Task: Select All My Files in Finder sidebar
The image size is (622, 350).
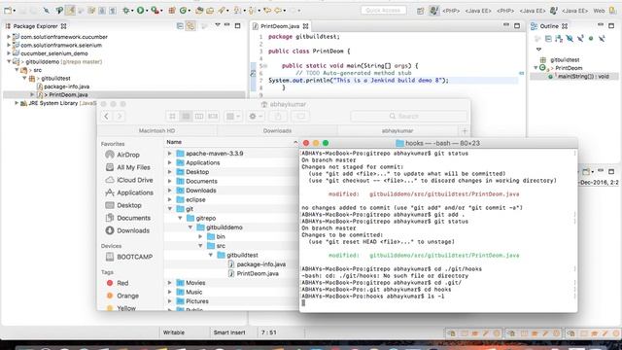Action: [128, 167]
